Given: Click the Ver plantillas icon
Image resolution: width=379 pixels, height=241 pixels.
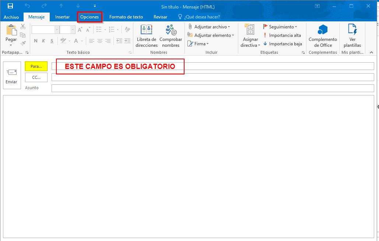Looking at the screenshot, I should 352,35.
